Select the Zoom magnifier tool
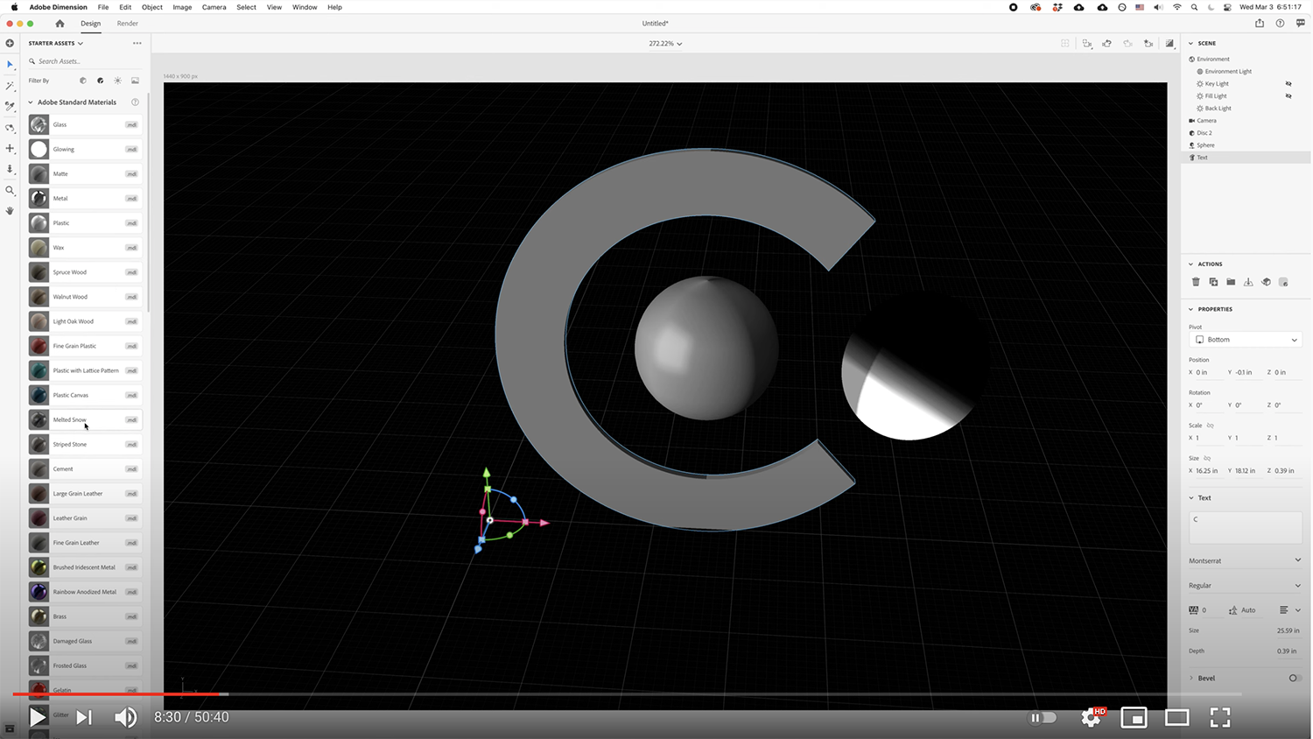This screenshot has height=739, width=1313. [10, 190]
